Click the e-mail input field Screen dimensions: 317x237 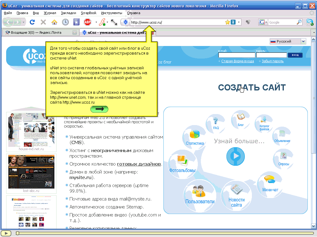(237, 55)
